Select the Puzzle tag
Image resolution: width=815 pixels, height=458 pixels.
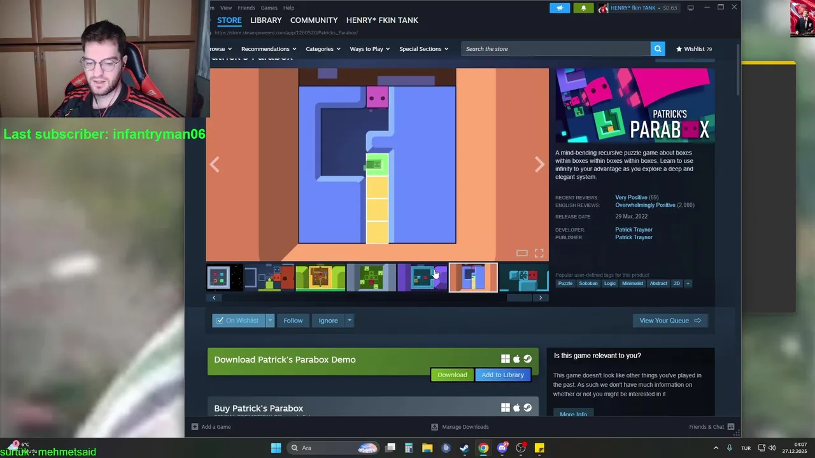point(565,283)
